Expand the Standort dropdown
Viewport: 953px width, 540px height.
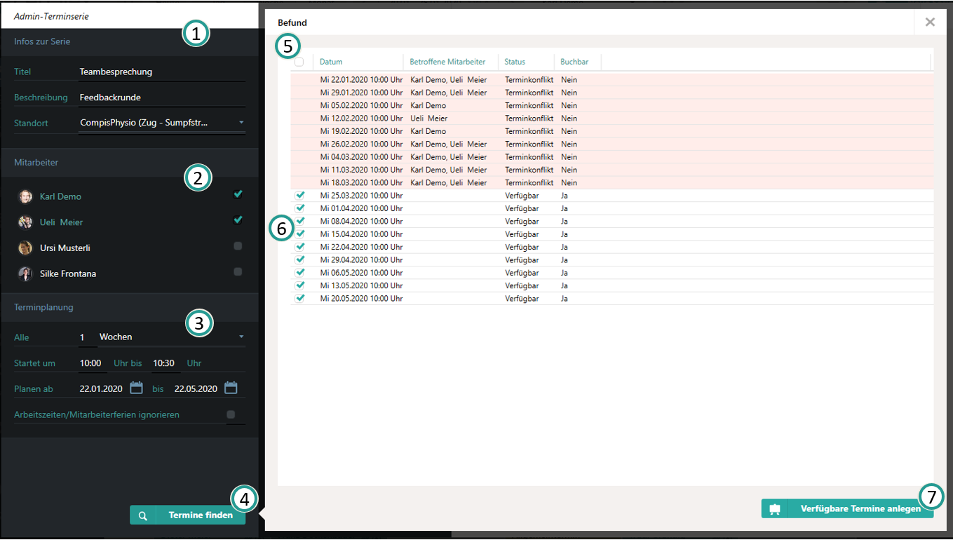241,123
